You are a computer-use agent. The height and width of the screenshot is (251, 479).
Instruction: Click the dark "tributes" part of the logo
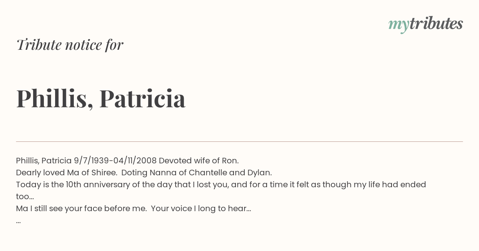pos(436,23)
